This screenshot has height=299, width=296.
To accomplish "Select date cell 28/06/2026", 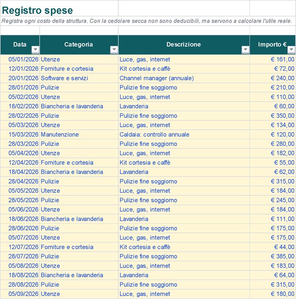I will (x=20, y=228).
